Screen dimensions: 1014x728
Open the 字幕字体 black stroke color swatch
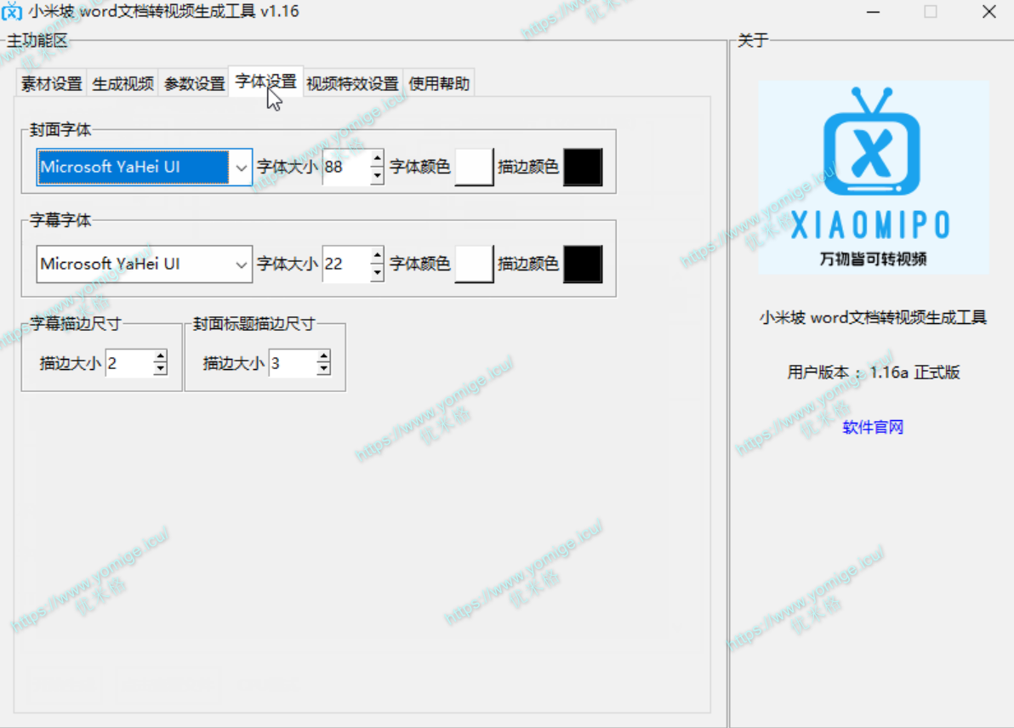click(x=583, y=264)
